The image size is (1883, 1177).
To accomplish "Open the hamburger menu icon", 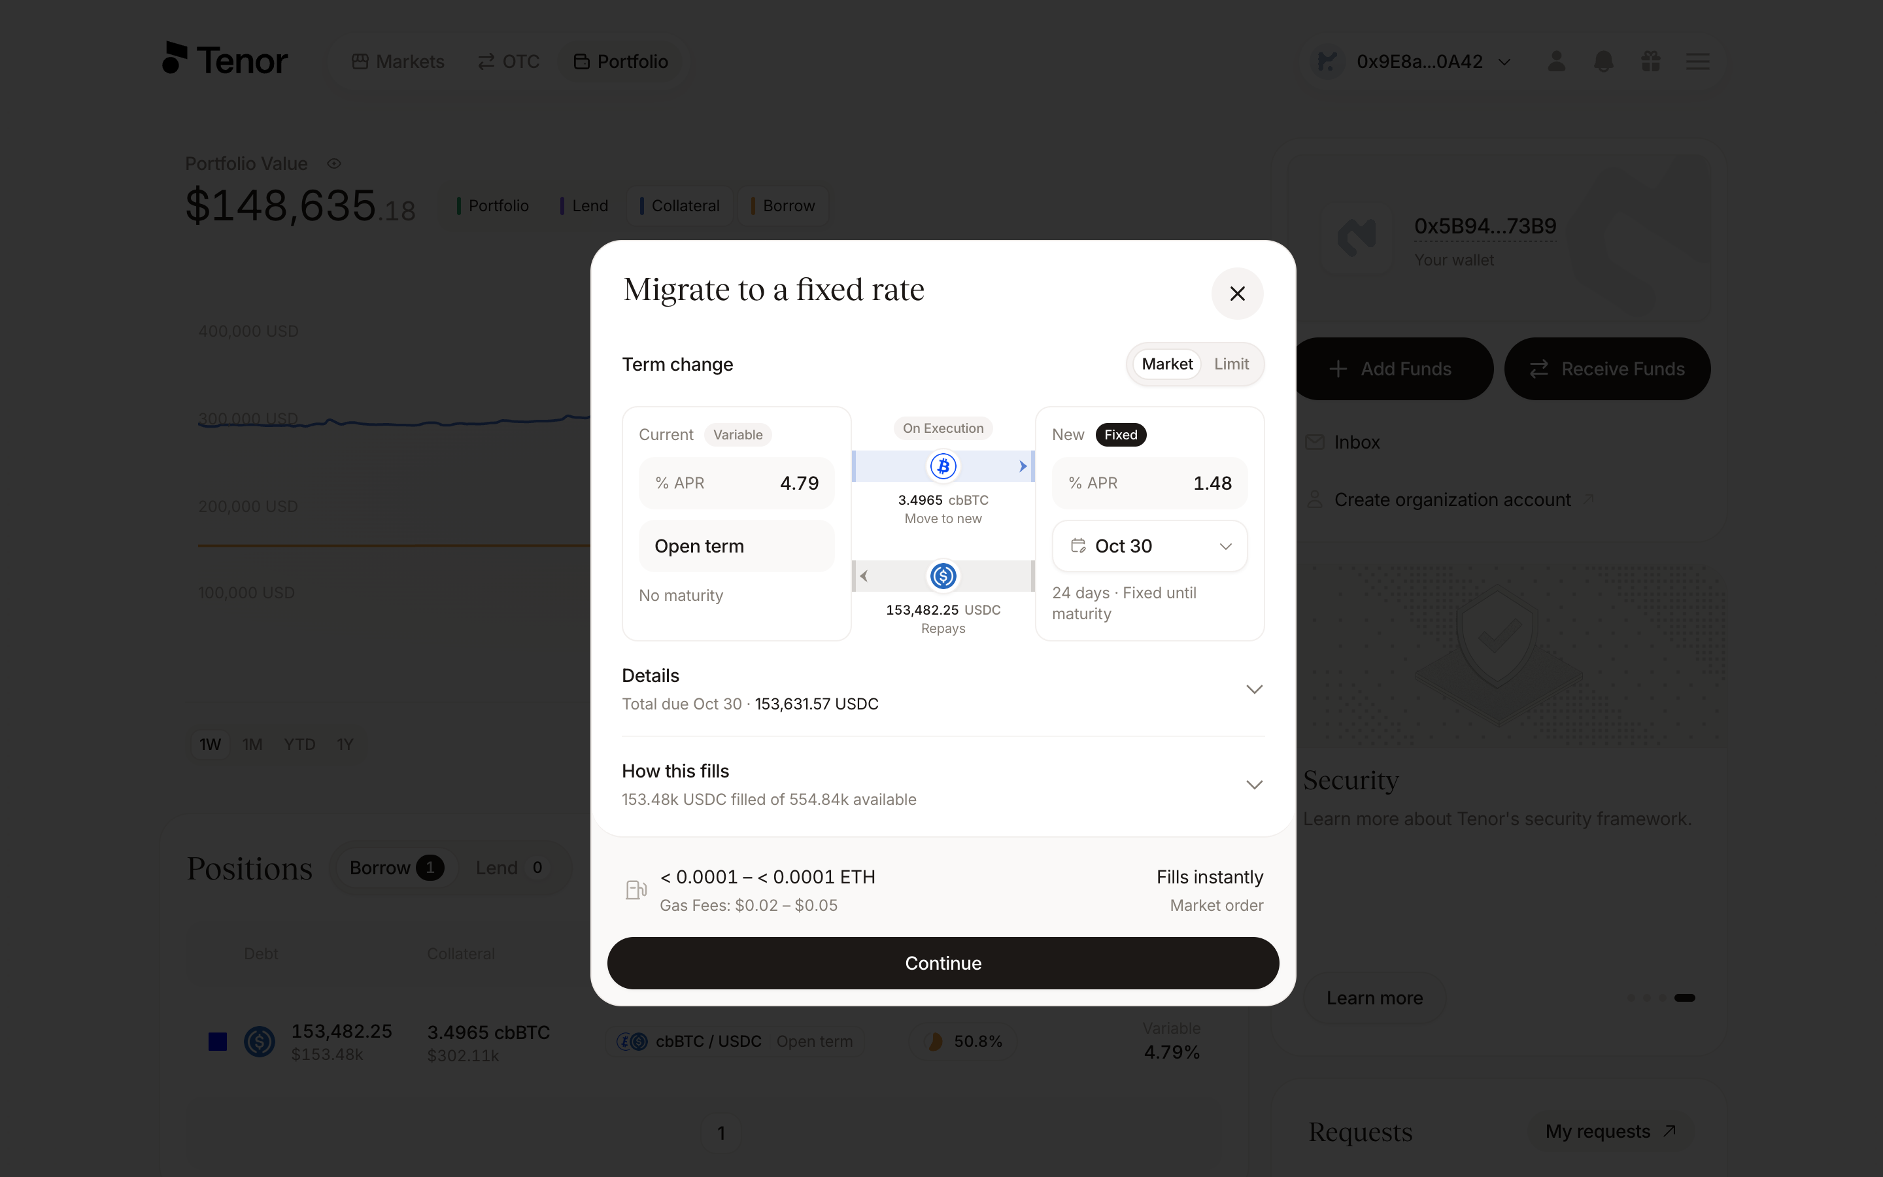I will [x=1698, y=61].
